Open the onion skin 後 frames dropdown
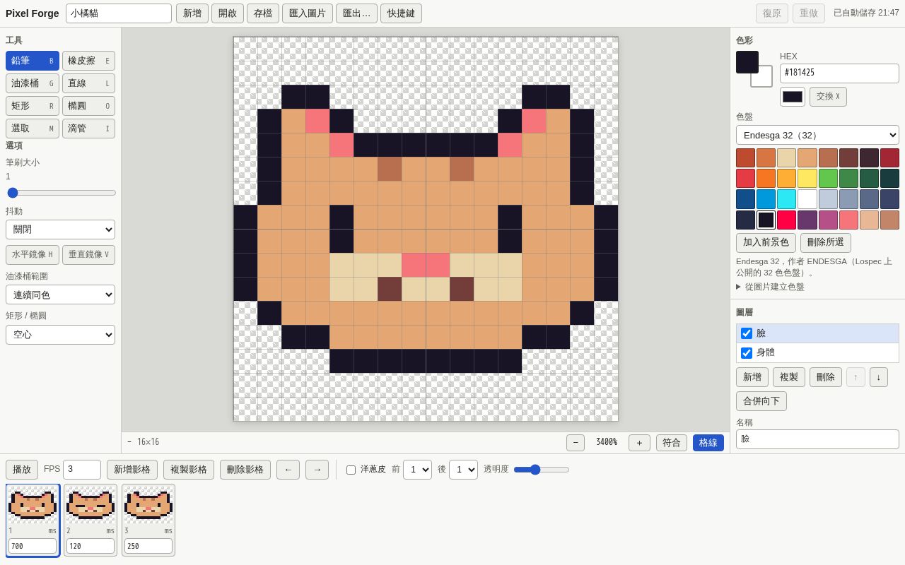The image size is (905, 565). point(463,470)
